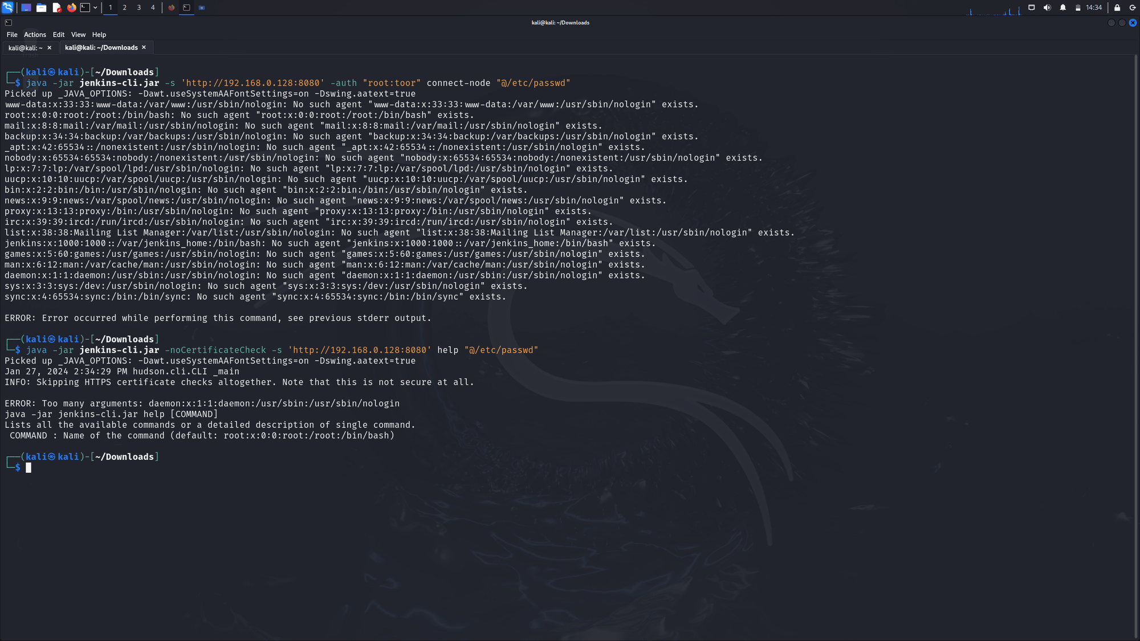Open the notifications bell
The height and width of the screenshot is (641, 1140).
(x=1063, y=7)
